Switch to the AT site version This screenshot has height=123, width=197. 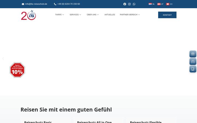coord(162,4)
